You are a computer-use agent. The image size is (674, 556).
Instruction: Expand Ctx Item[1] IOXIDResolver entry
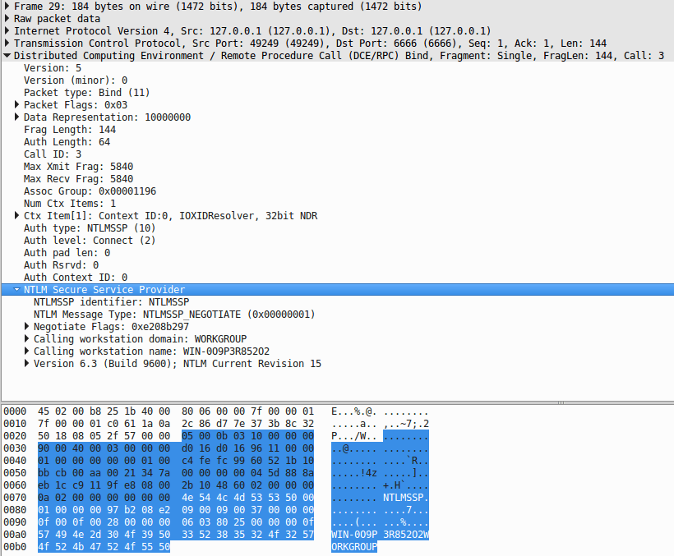[17, 216]
